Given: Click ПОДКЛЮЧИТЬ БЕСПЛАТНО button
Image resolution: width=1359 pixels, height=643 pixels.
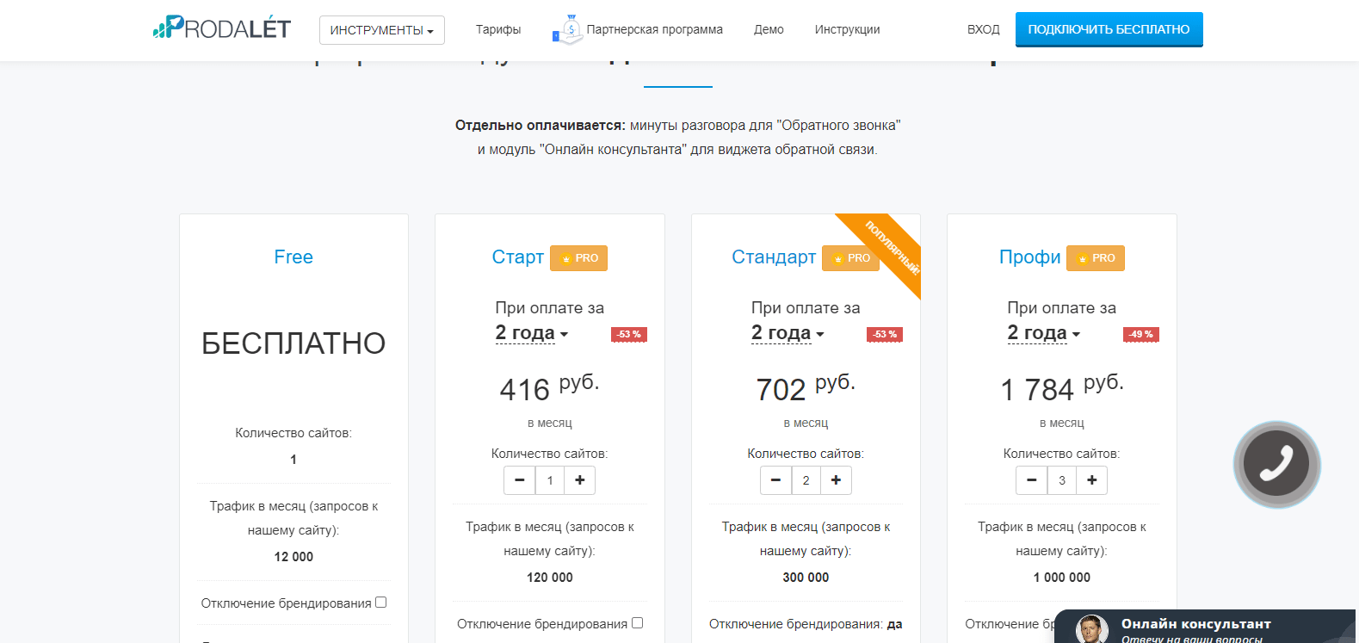Looking at the screenshot, I should coord(1109,29).
